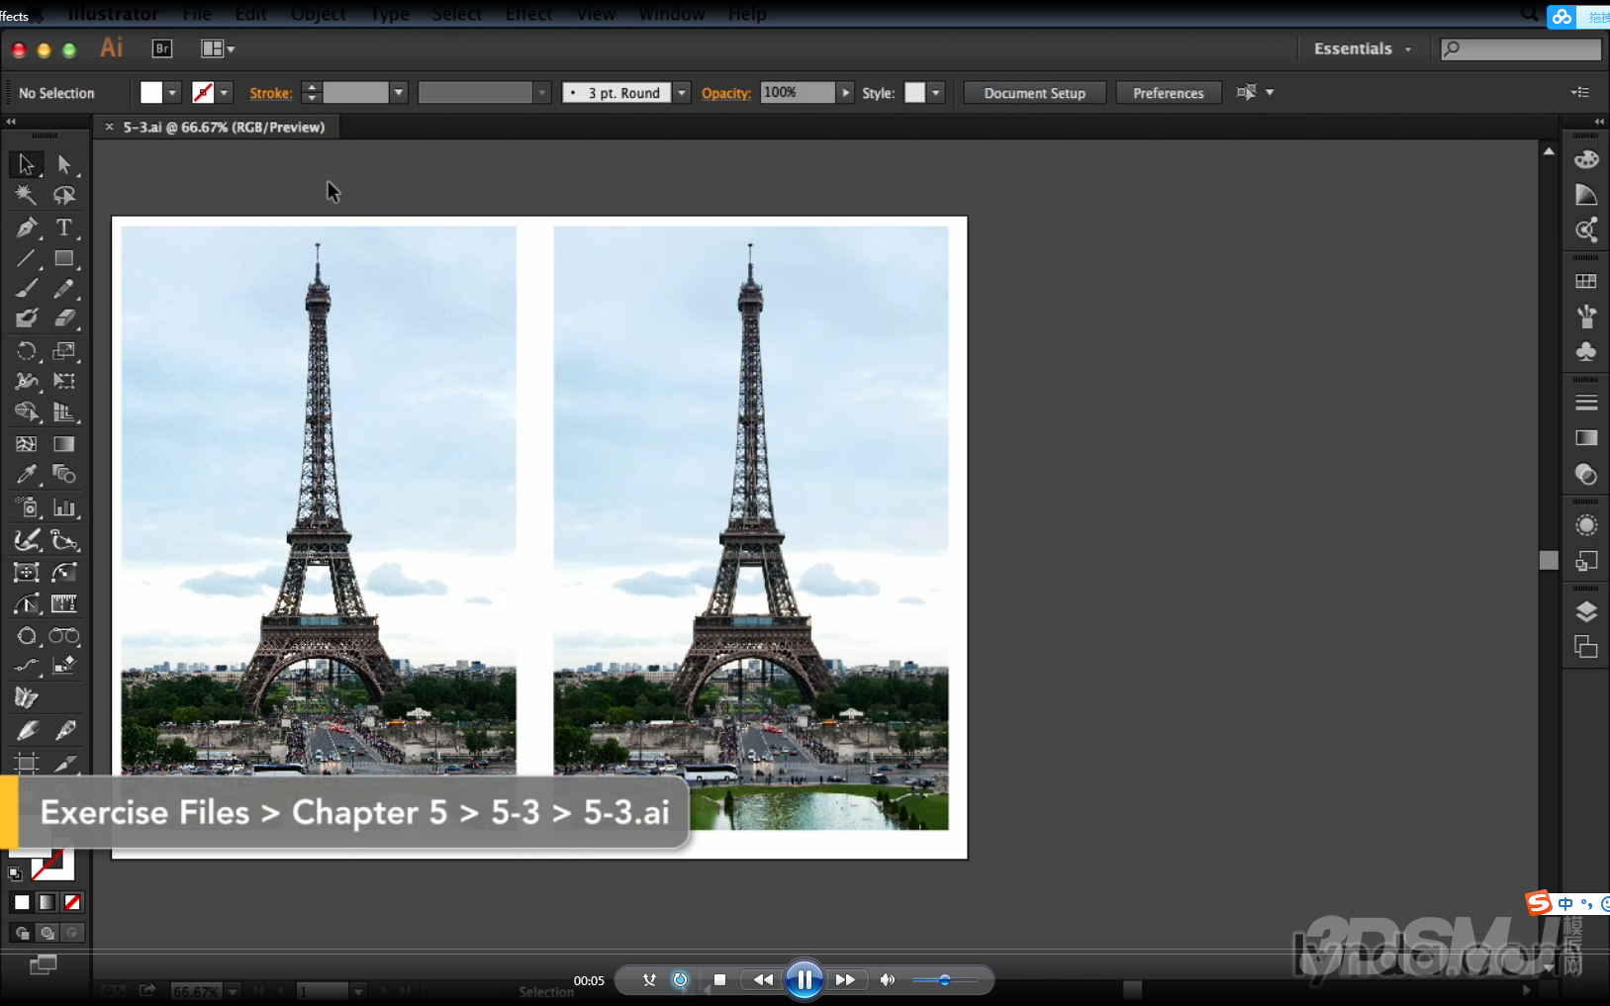Select the Eyedropper tool

click(26, 475)
